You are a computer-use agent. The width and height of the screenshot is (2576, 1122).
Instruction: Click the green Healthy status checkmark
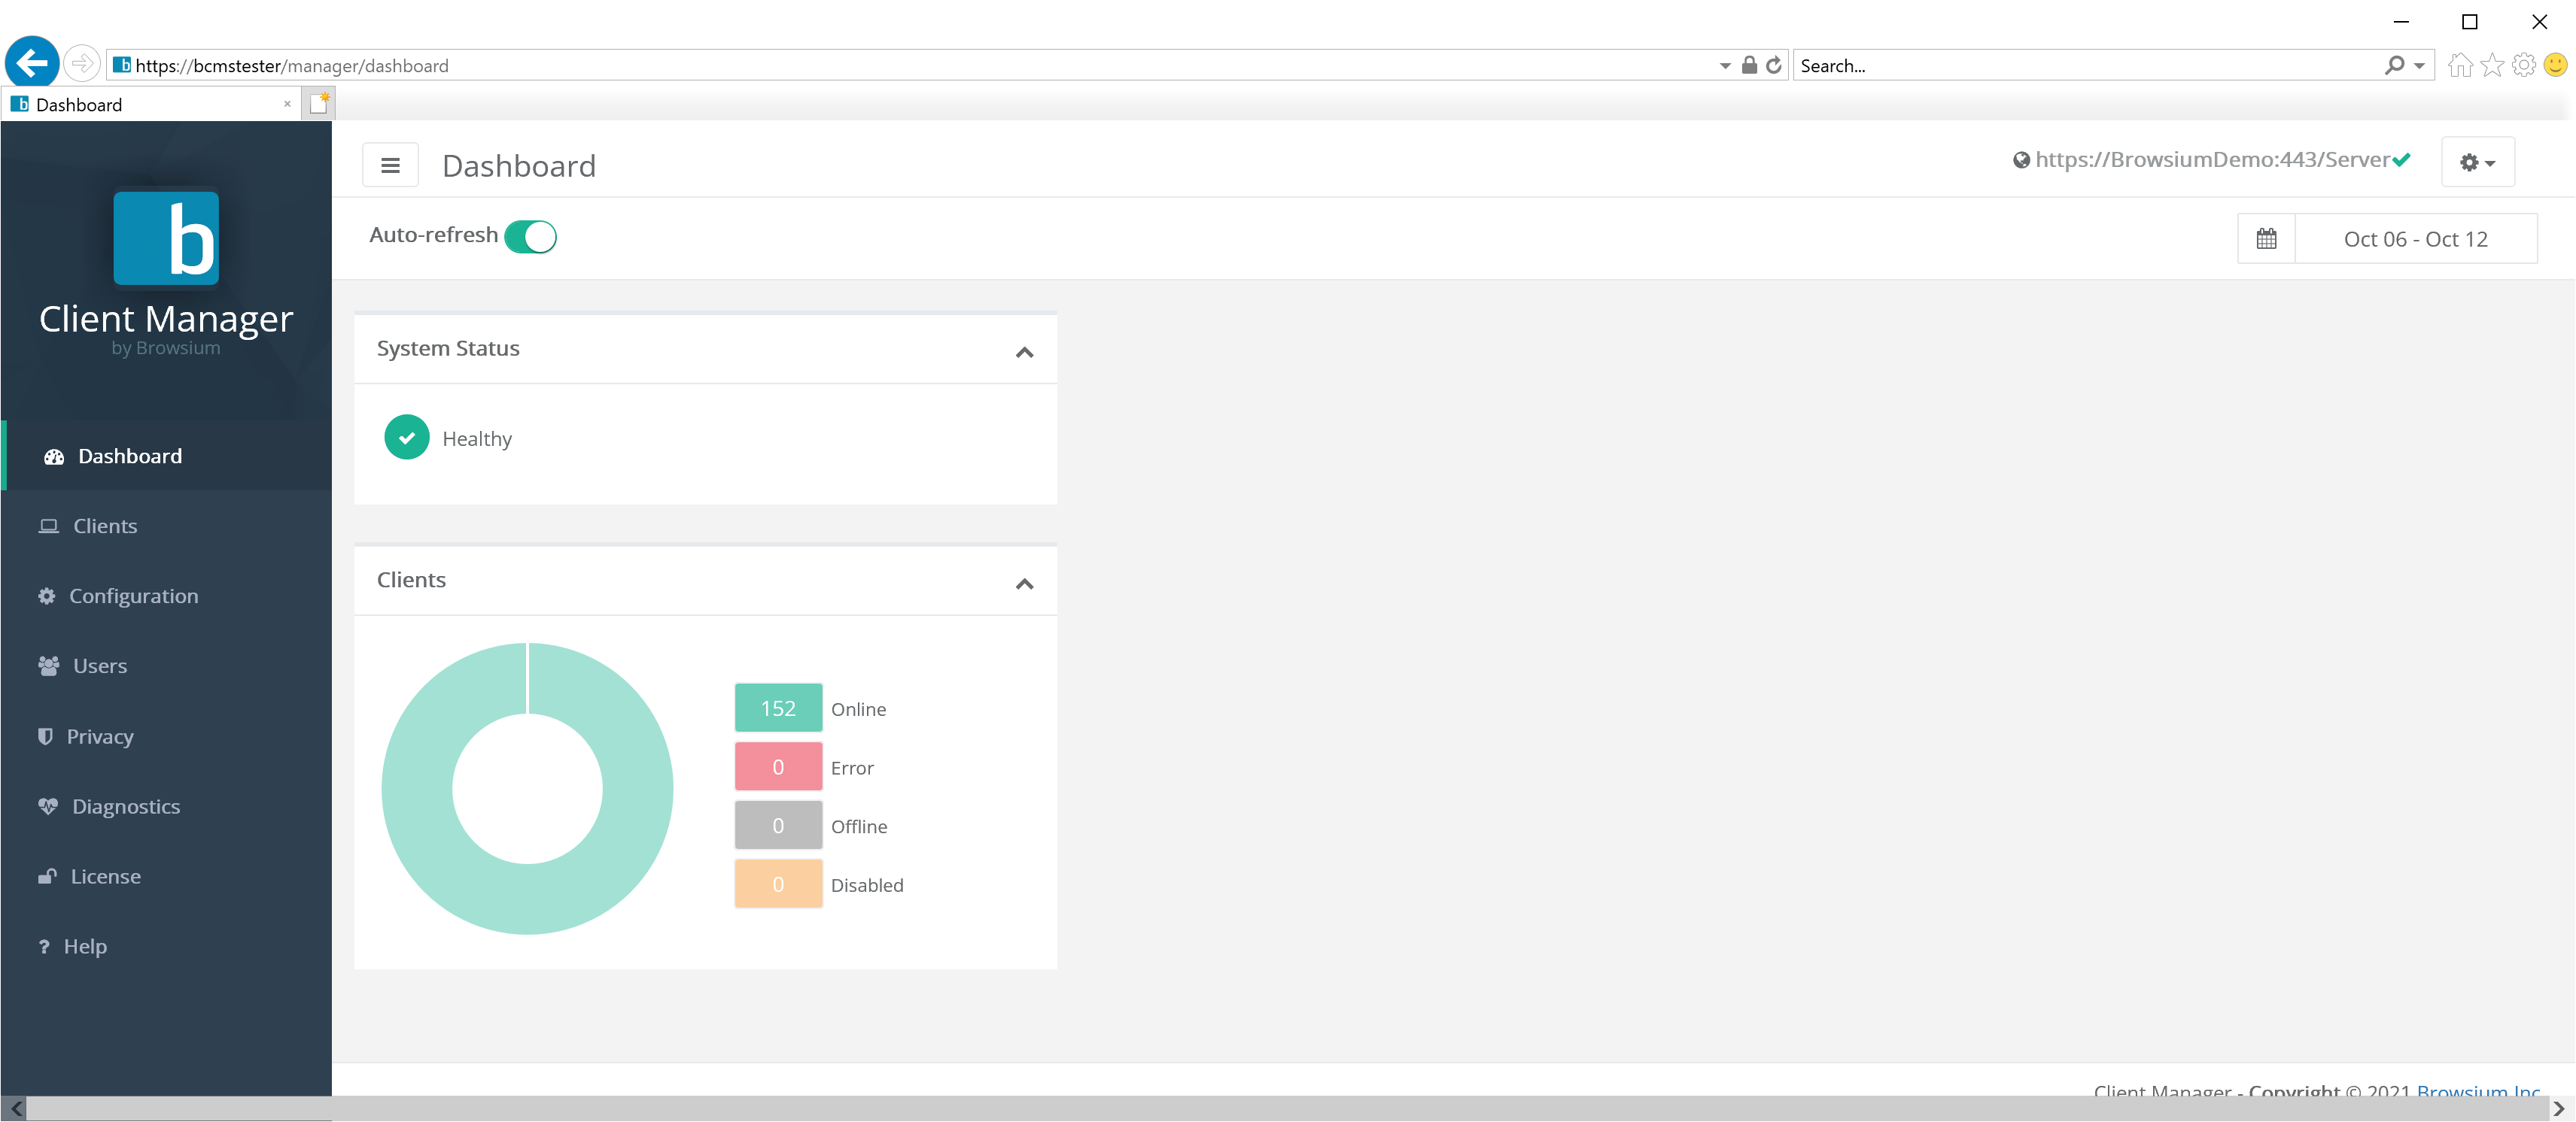(406, 438)
